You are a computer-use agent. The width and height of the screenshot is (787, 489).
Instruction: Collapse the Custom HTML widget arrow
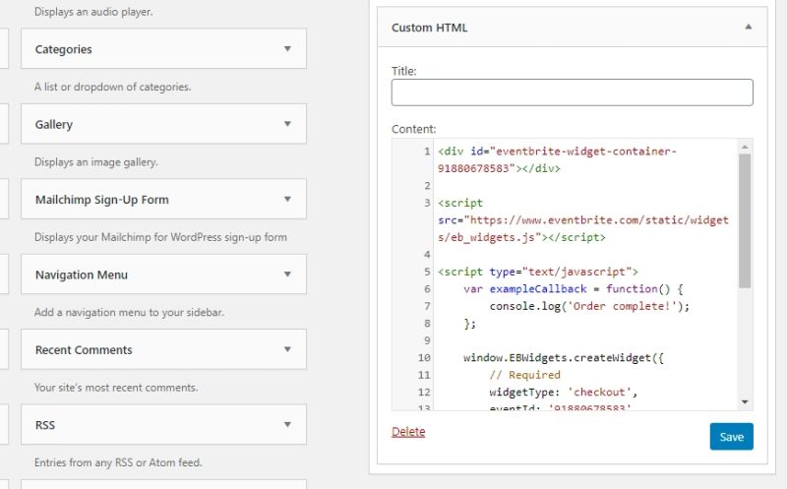pos(748,28)
